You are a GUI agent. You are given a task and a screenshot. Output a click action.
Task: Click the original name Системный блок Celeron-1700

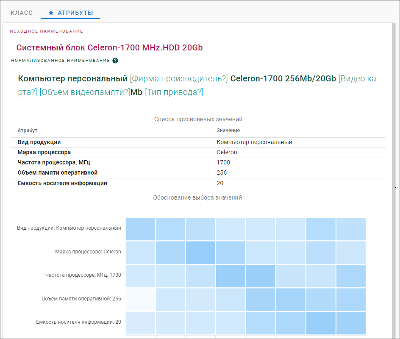pos(109,48)
